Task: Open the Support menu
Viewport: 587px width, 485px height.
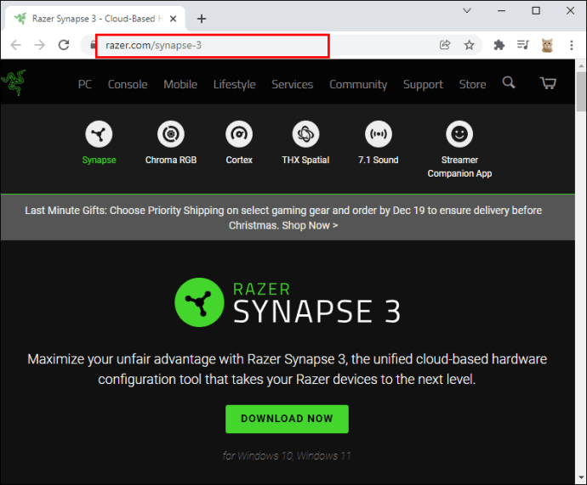Action: pos(423,84)
